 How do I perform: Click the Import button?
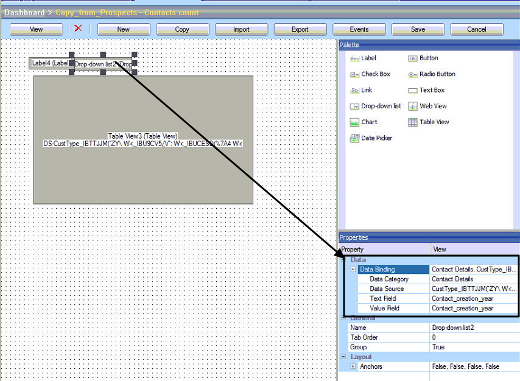point(241,29)
